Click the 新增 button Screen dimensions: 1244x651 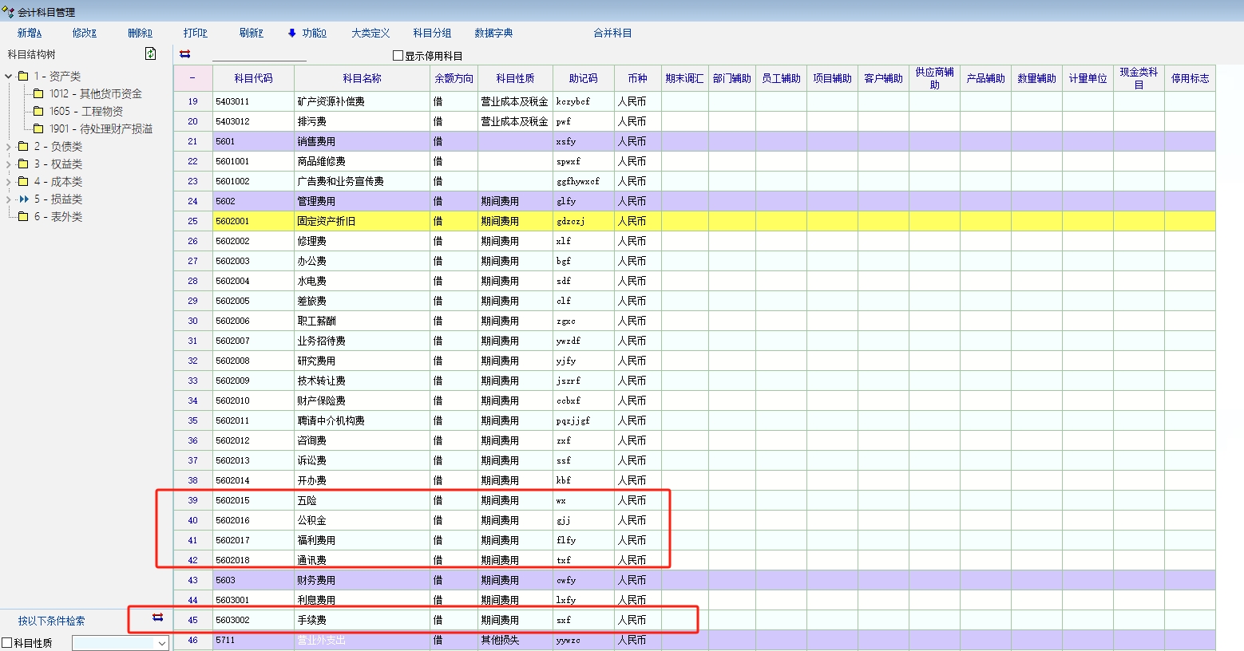point(30,33)
